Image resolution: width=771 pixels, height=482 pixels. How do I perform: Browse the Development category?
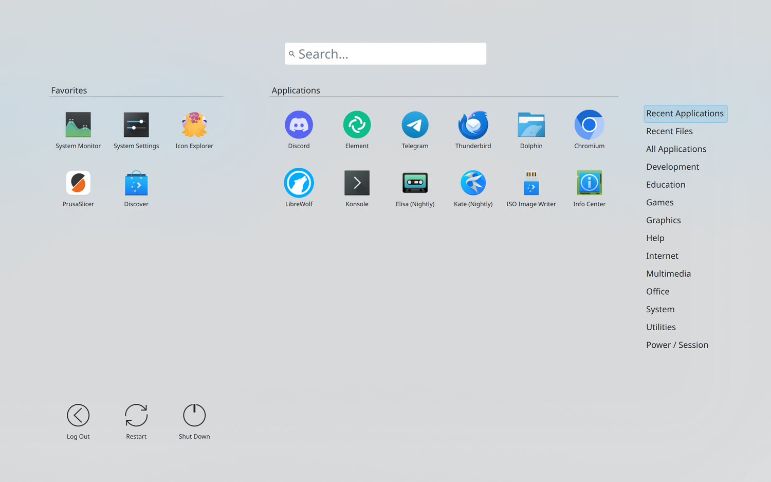pyautogui.click(x=672, y=167)
